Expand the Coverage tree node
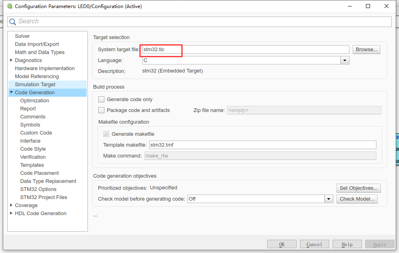 coord(11,205)
